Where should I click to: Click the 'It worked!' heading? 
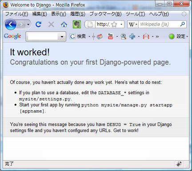pyautogui.click(x=30, y=52)
